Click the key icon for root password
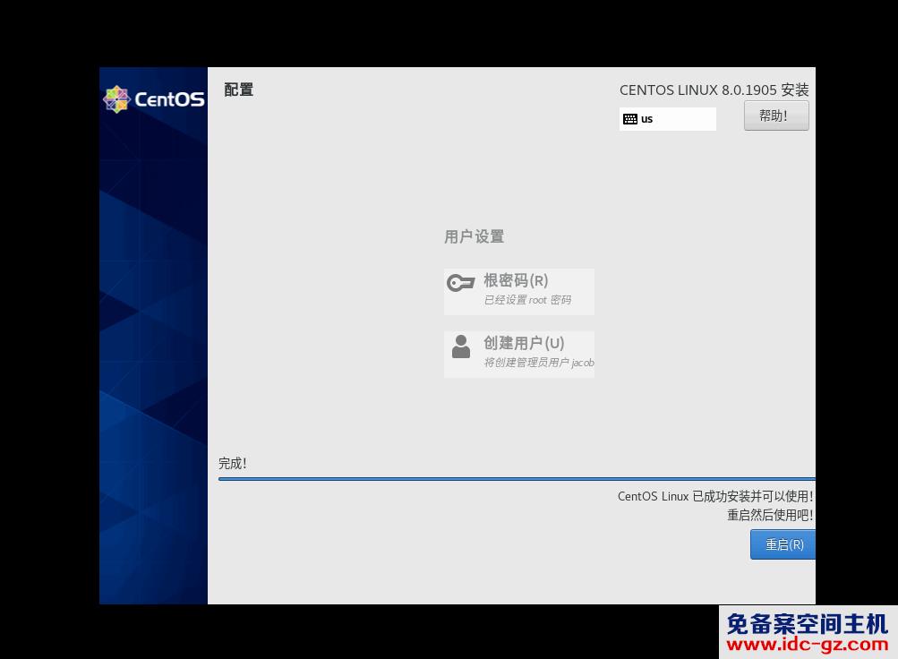 pos(460,283)
